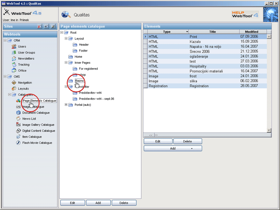Select the Hospitality row in Elements
The width and height of the screenshot is (280, 210).
pos(198,66)
